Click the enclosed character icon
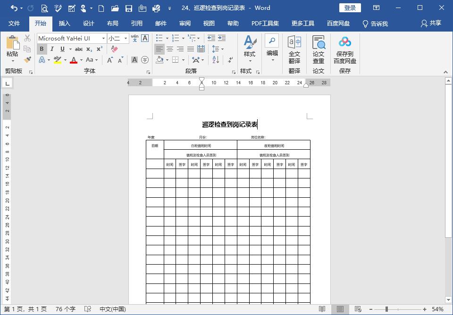Viewport: 453px width, 315px height. tap(145, 60)
